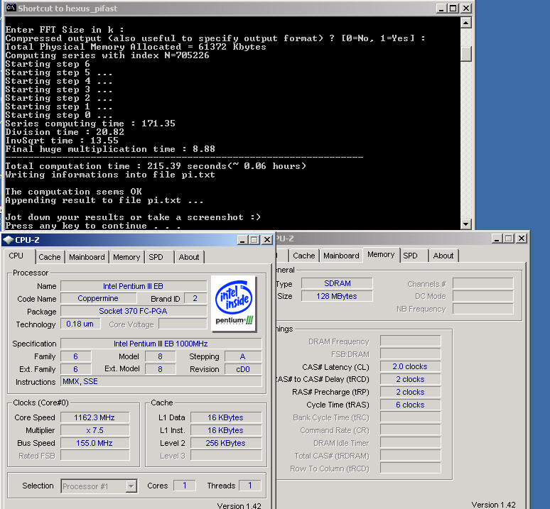Click Cycle Time tRAS value '6 clocks'
The height and width of the screenshot is (509, 550).
coord(410,405)
